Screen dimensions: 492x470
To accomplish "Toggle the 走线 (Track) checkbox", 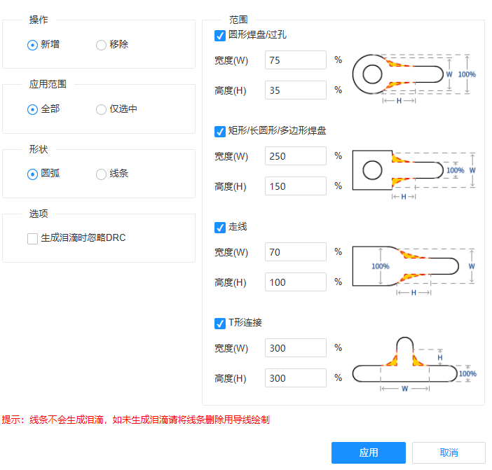I will click(x=220, y=227).
